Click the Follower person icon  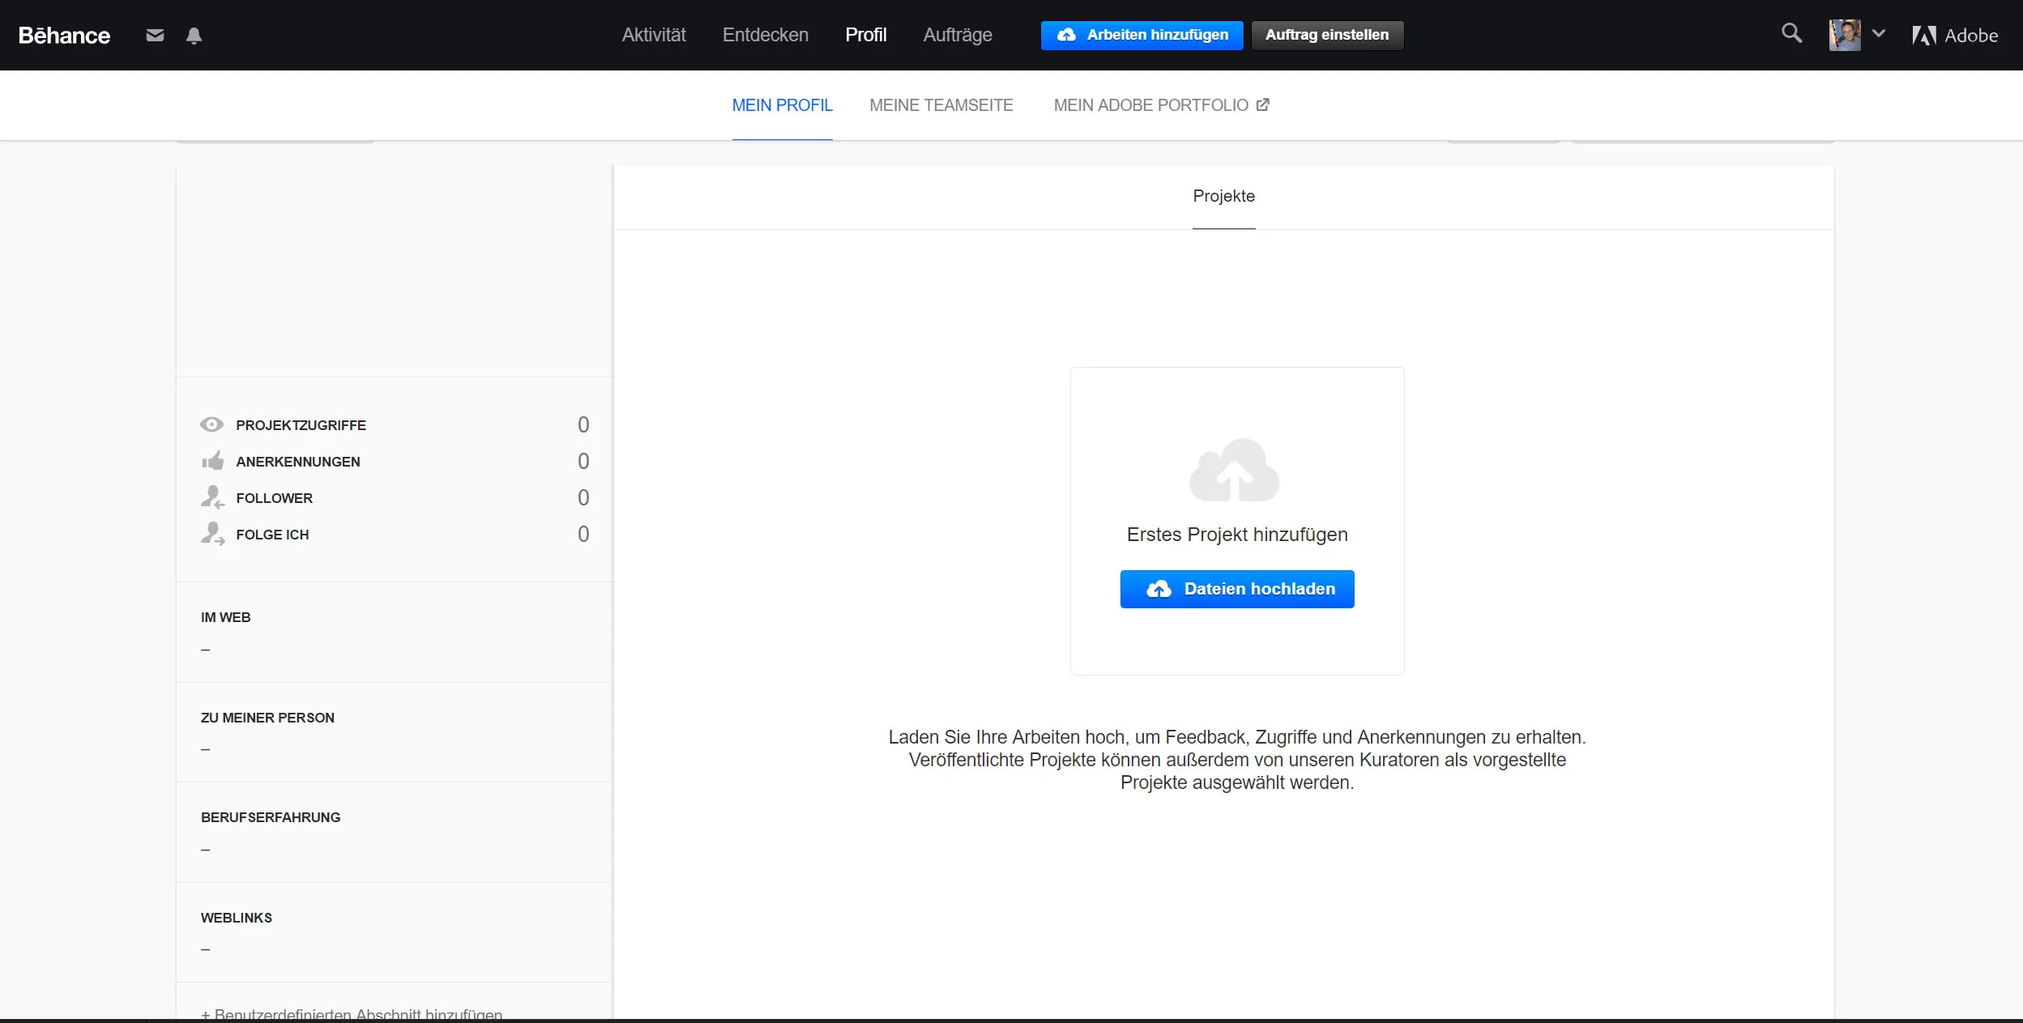pos(212,497)
